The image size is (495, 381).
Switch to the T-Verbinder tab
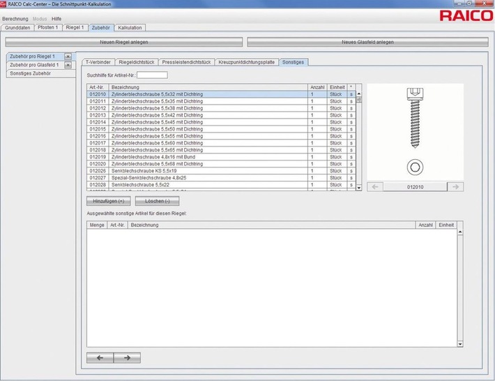pyautogui.click(x=98, y=62)
